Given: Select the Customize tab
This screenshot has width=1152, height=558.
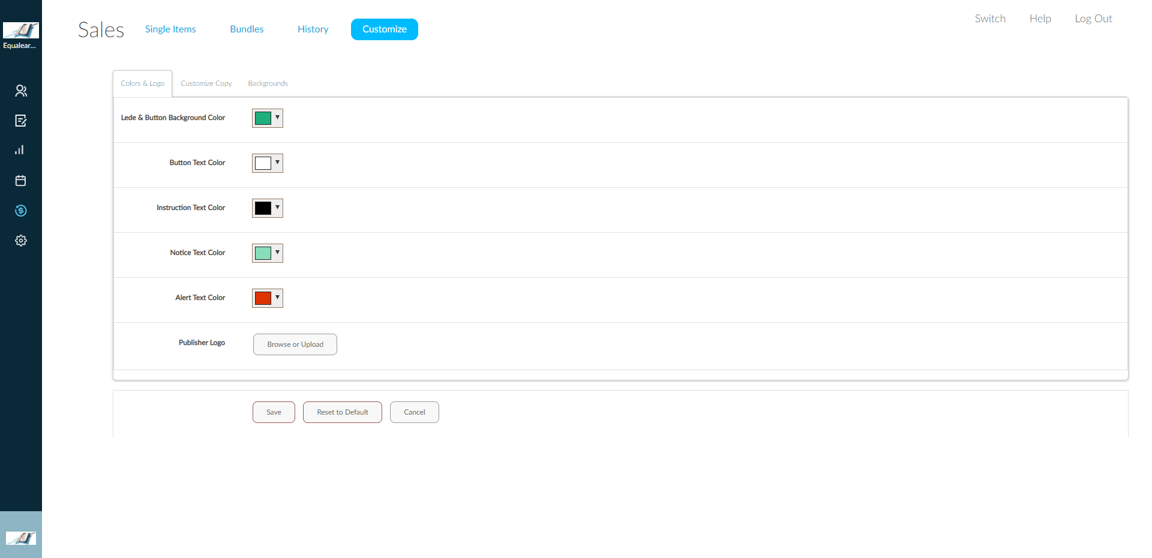Looking at the screenshot, I should coord(385,29).
